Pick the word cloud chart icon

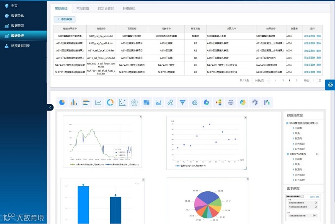click(x=231, y=103)
